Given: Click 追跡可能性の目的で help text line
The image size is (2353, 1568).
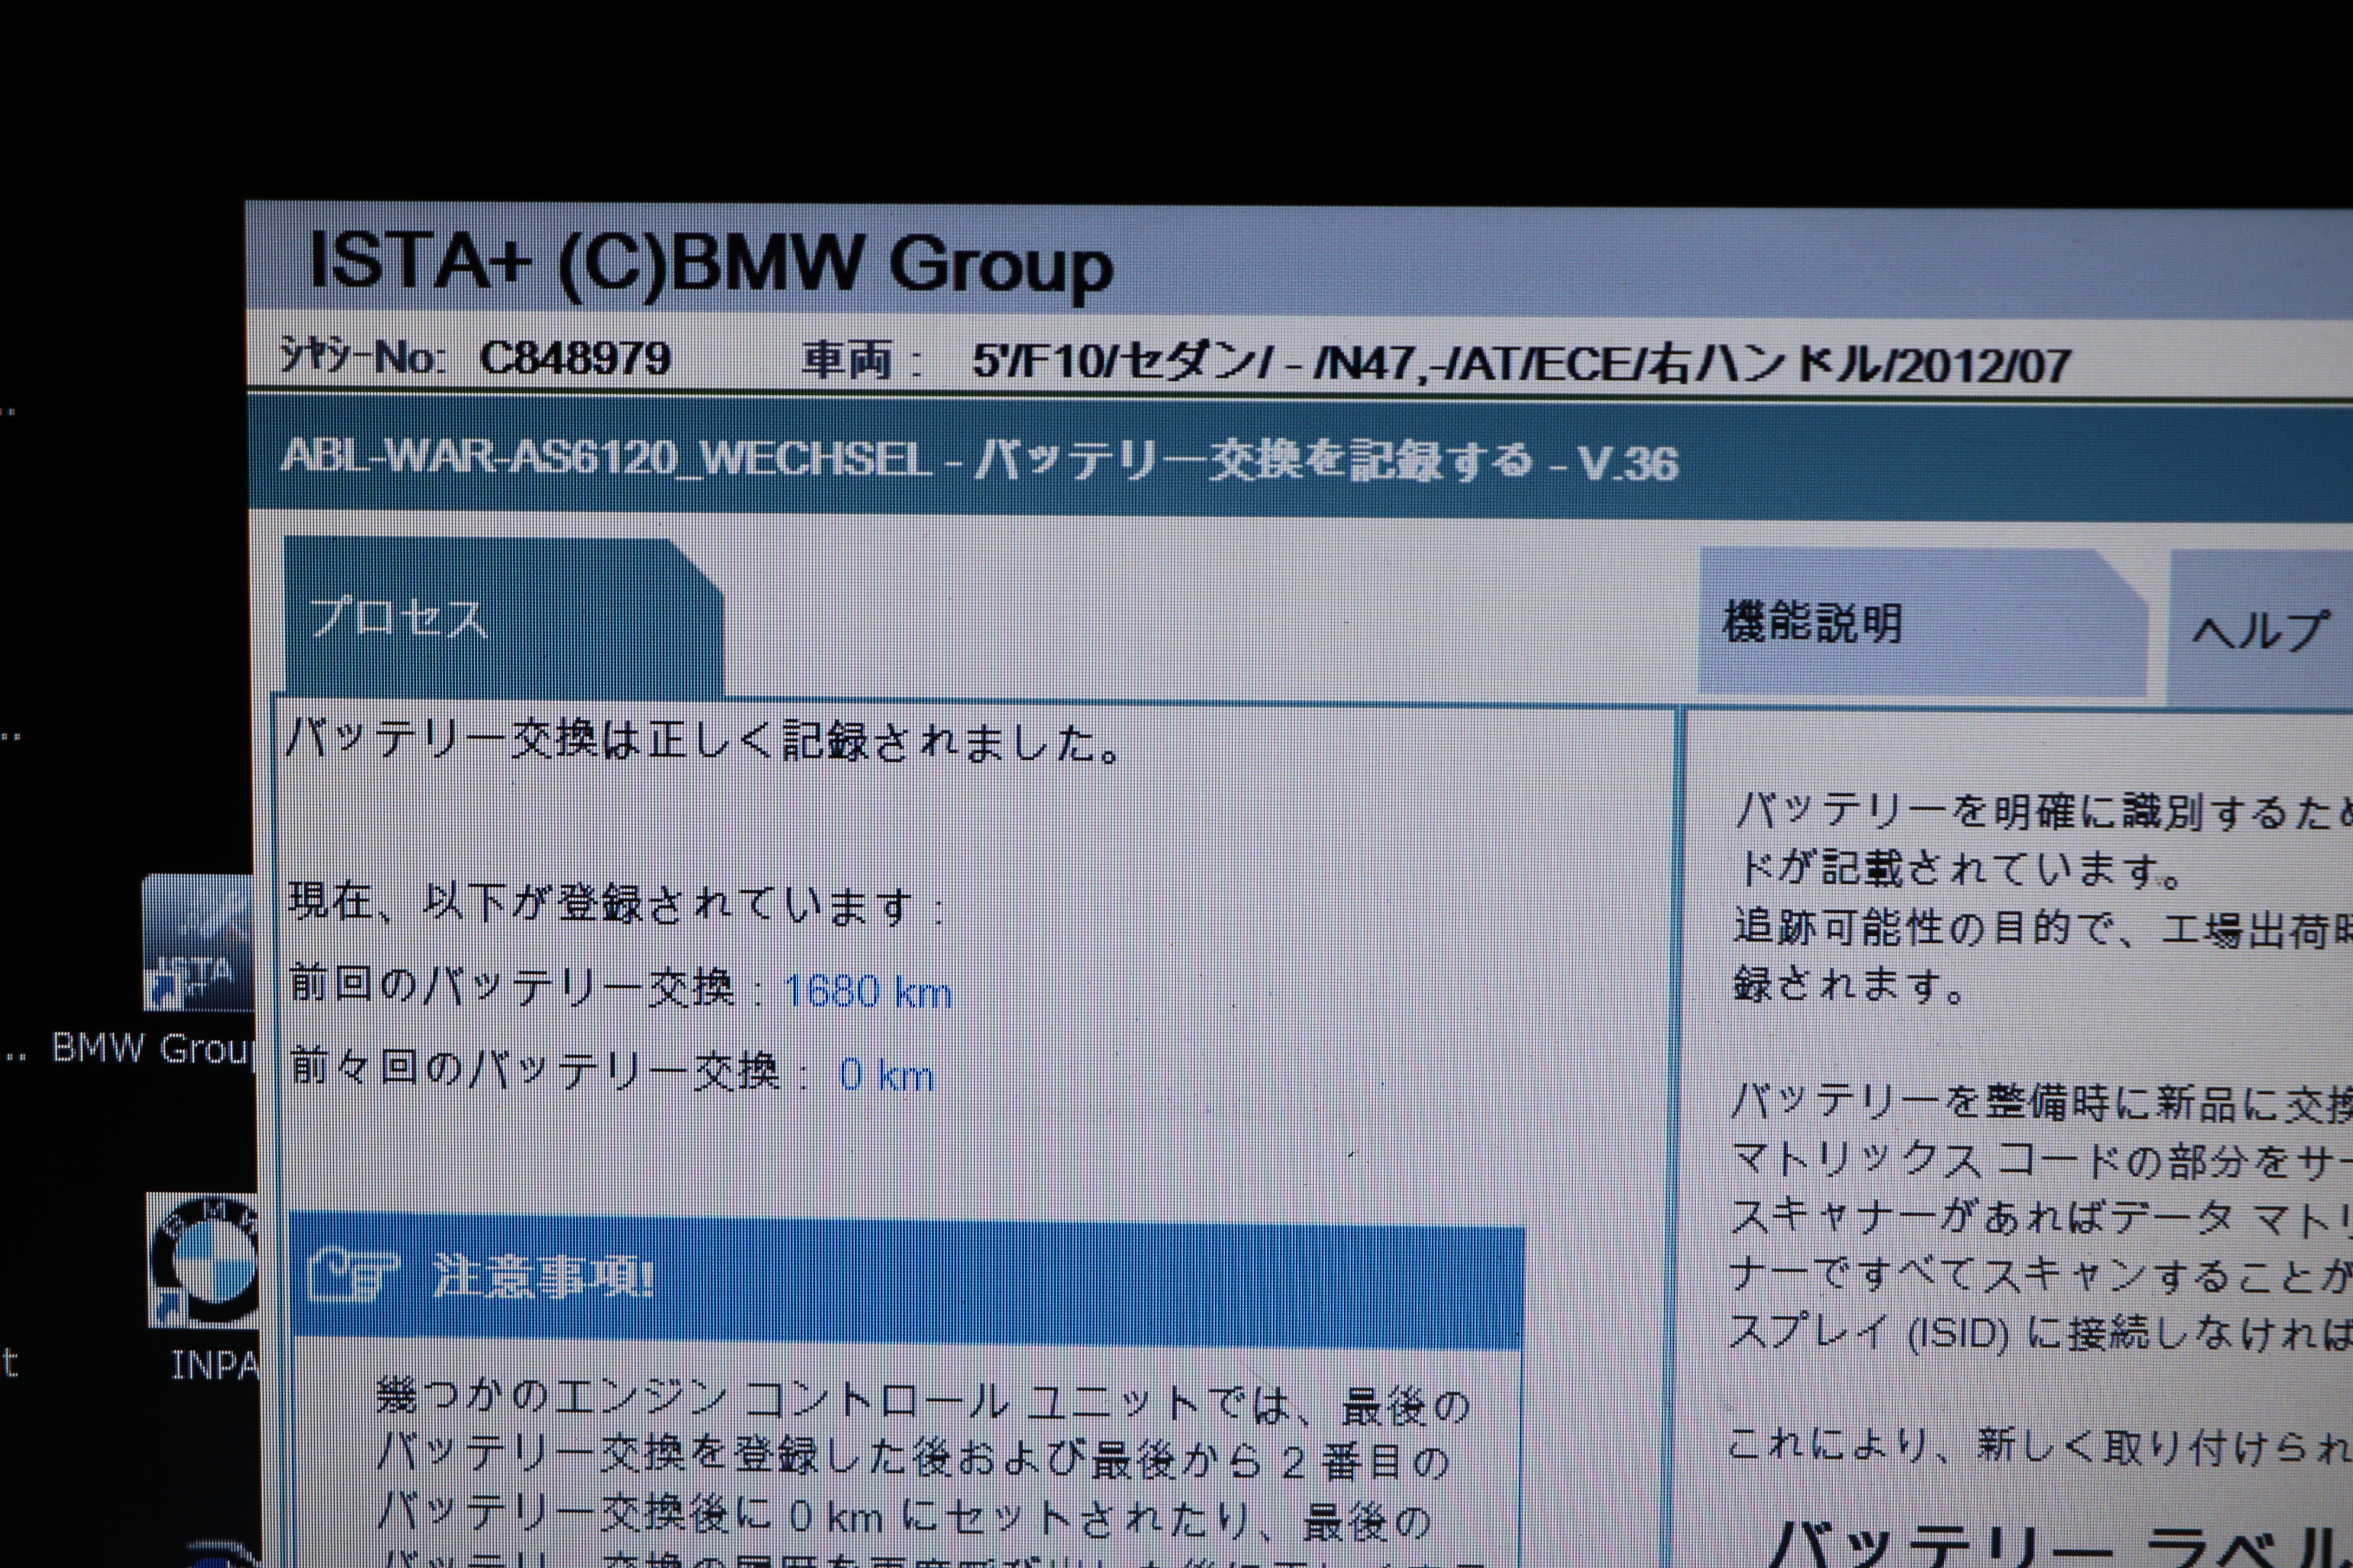Looking at the screenshot, I should point(2042,930).
